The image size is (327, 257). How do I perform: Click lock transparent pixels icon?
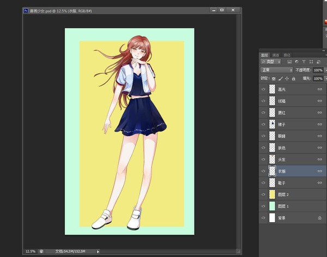pos(274,78)
